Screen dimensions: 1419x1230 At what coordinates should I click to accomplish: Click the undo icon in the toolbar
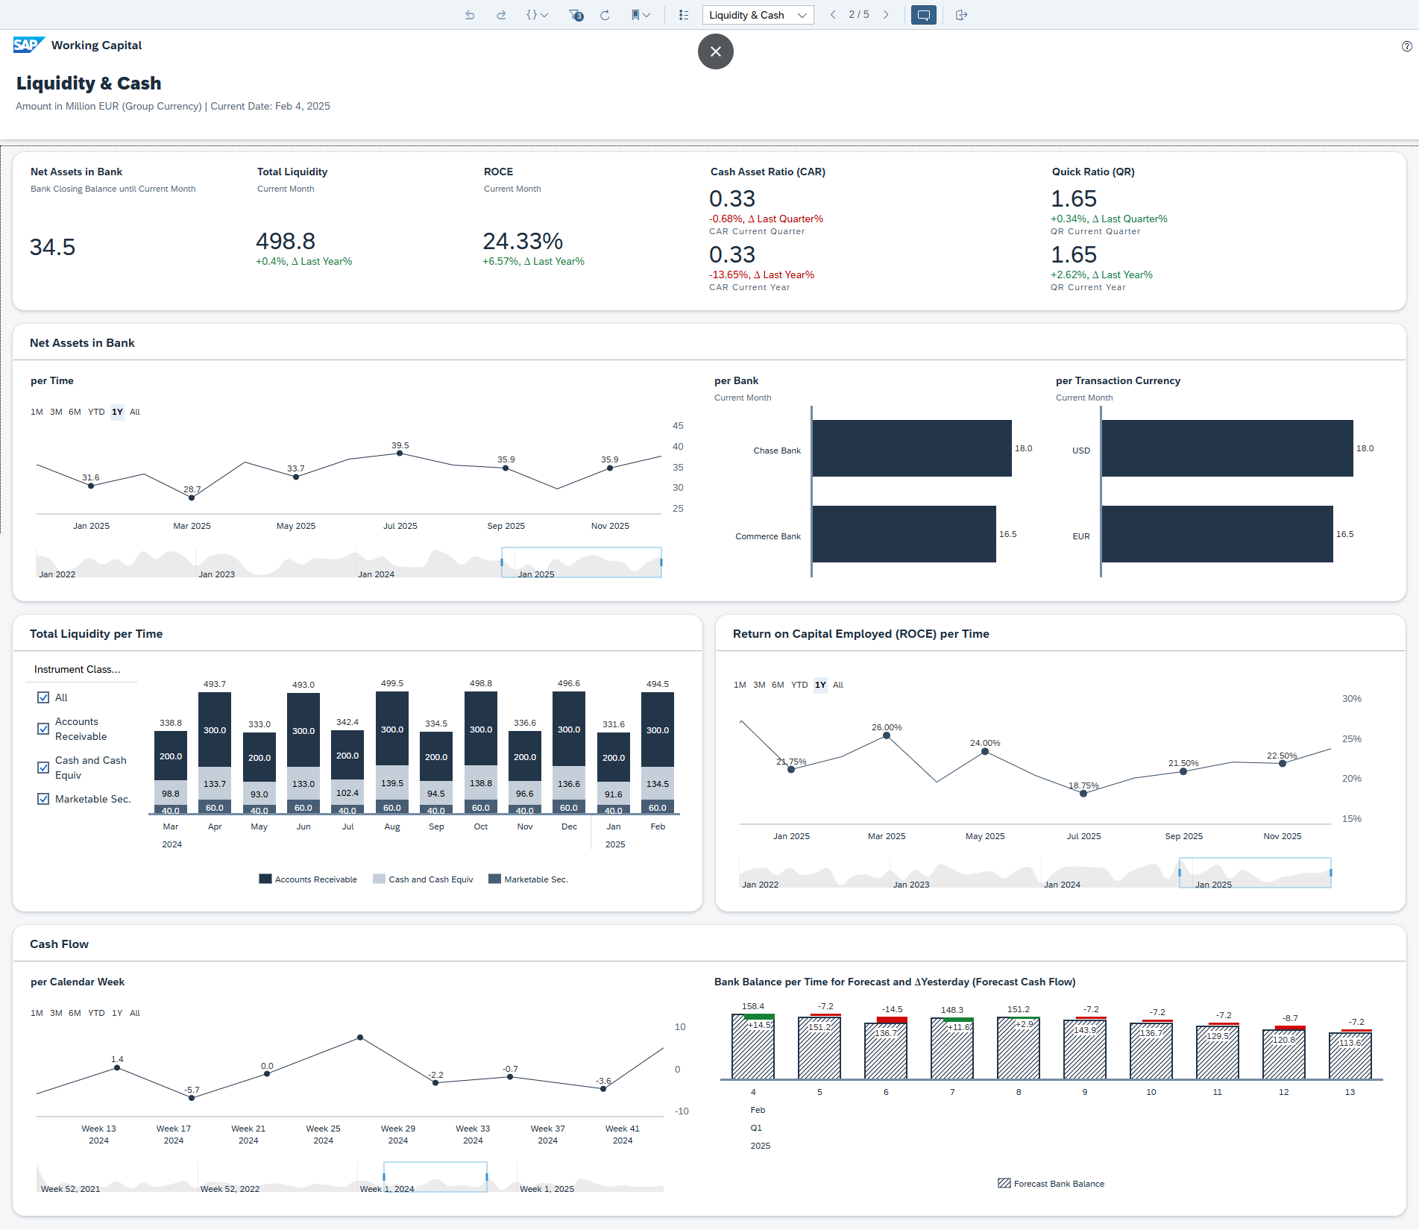point(470,15)
